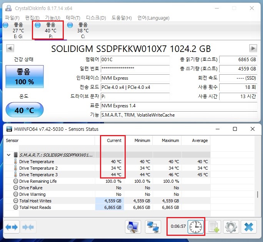Open the 편집(E) menu
Image resolution: width=263 pixels, height=242 pixels.
(x=32, y=18)
